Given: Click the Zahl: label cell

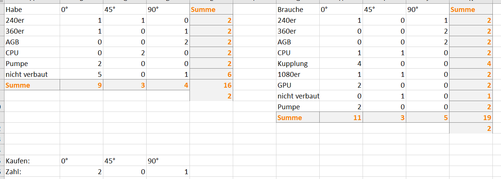Looking at the screenshot, I should [32, 172].
